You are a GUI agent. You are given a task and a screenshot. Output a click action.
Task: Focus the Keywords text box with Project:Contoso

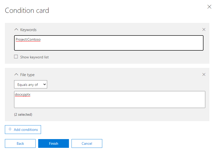pyautogui.click(x=109, y=43)
